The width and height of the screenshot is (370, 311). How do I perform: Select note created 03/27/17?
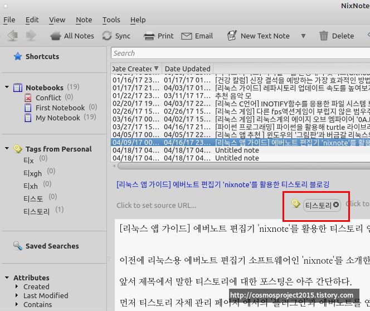click(241, 127)
